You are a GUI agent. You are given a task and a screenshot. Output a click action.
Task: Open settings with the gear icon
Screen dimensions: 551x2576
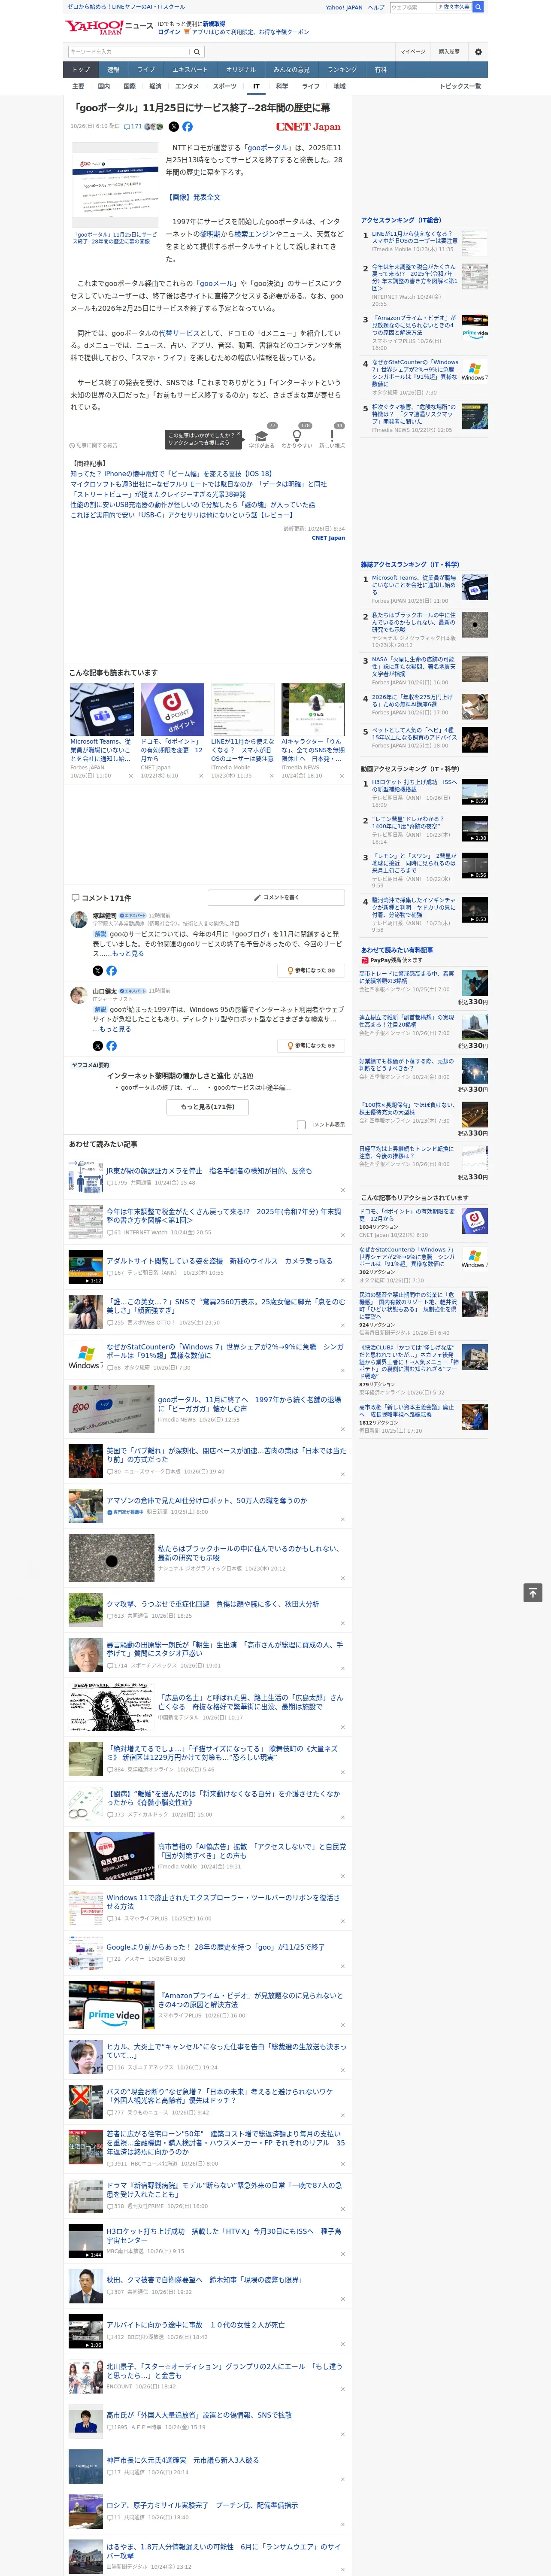[x=478, y=52]
